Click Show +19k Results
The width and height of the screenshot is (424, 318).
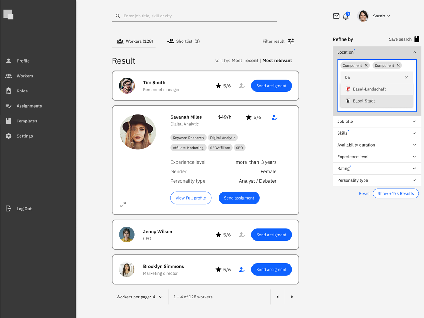coord(396,193)
